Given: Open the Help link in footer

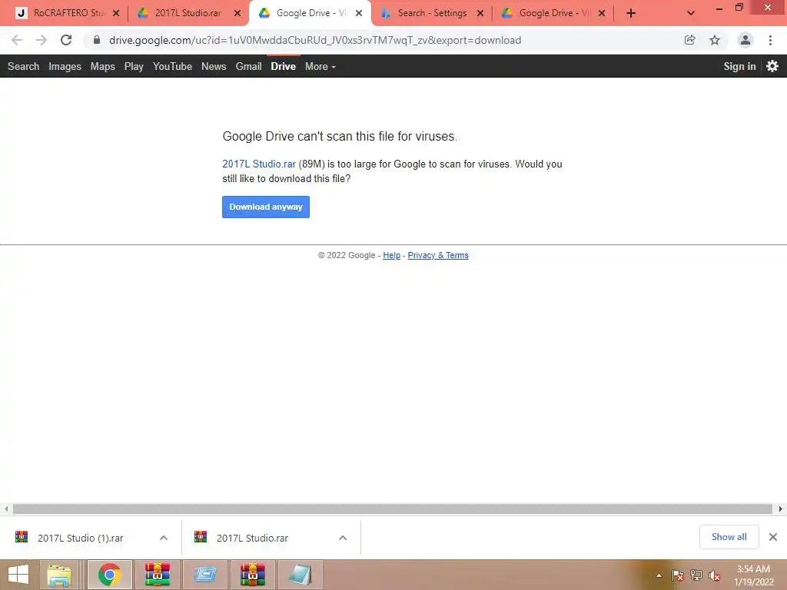Looking at the screenshot, I should tap(391, 255).
